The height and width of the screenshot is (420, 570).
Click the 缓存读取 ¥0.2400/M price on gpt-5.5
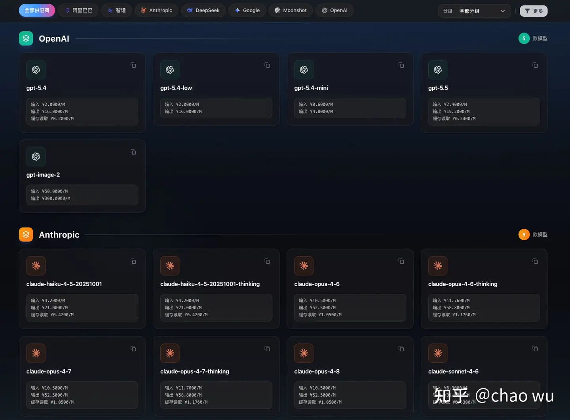[454, 119]
